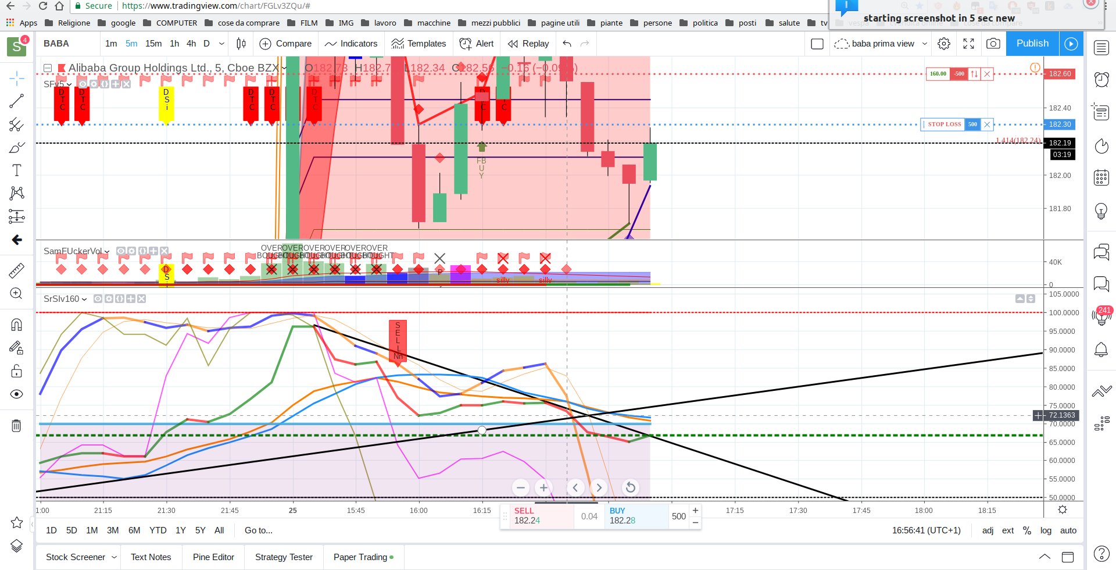Open chart properties gear icon
The image size is (1116, 570).
pos(944,44)
